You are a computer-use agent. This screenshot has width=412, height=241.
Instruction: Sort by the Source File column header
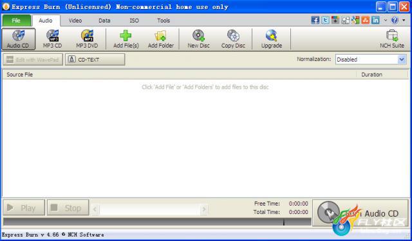[179, 75]
